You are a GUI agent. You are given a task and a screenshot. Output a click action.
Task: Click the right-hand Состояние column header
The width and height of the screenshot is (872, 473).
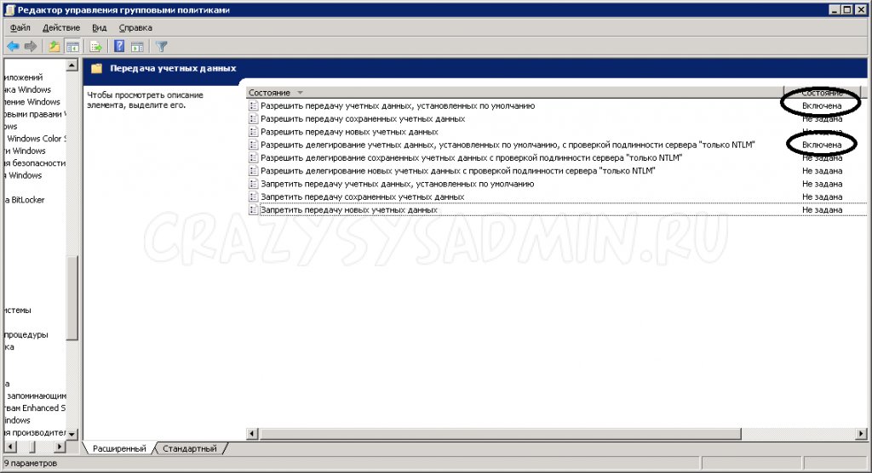point(822,92)
